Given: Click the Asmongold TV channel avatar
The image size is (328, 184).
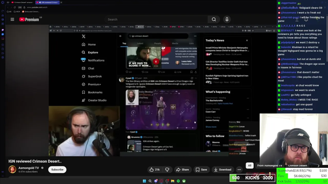Looking at the screenshot, I should [x=12, y=169].
